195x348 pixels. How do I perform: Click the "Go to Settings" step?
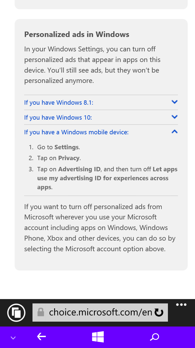[58, 147]
